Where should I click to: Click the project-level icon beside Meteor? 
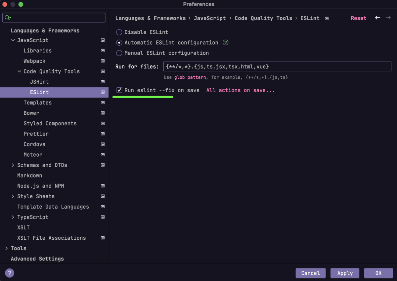pos(103,155)
